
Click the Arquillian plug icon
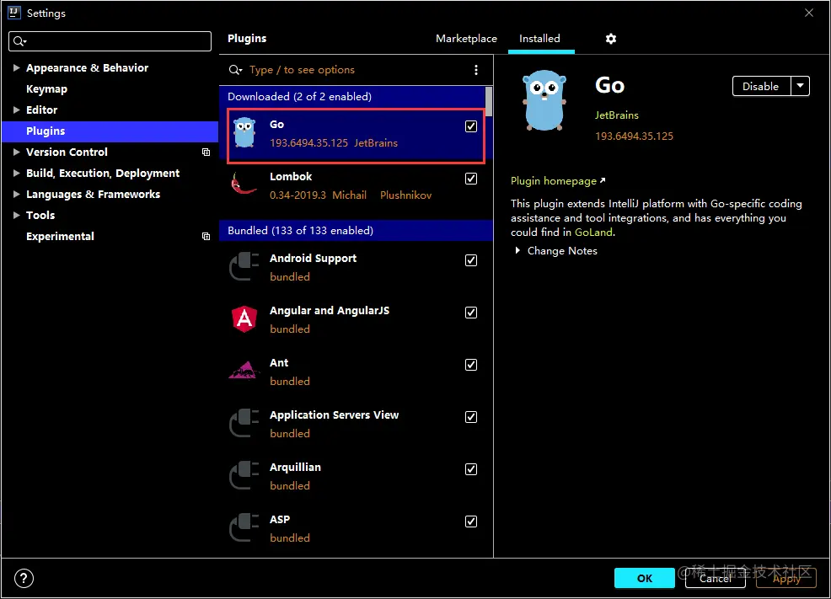(x=244, y=476)
